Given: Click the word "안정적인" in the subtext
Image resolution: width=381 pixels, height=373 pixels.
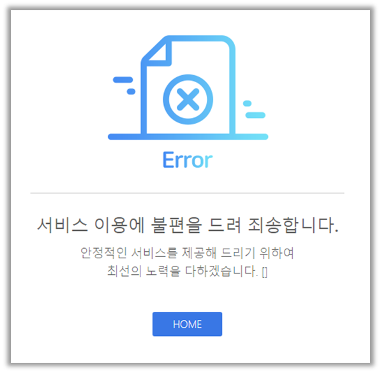Looking at the screenshot, I should (x=104, y=252).
